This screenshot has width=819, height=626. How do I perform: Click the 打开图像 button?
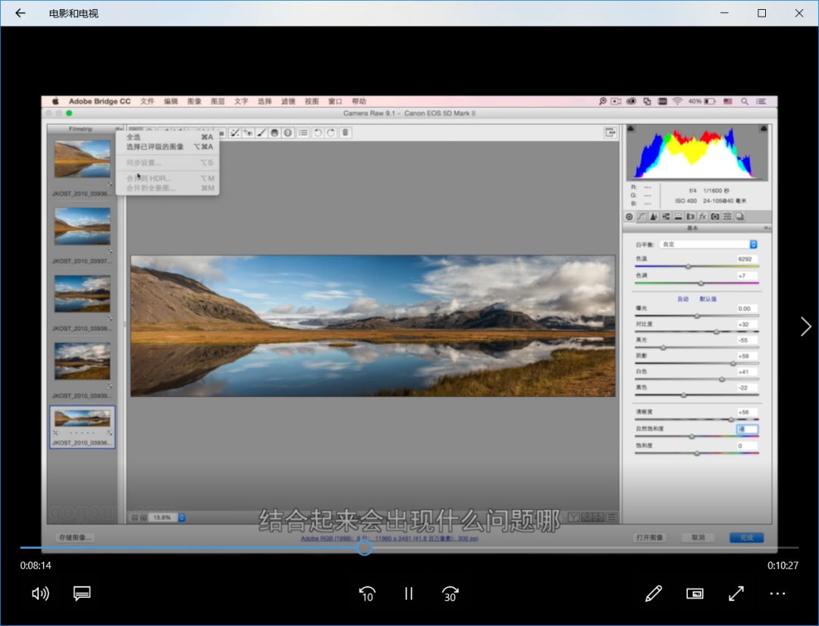(x=650, y=537)
